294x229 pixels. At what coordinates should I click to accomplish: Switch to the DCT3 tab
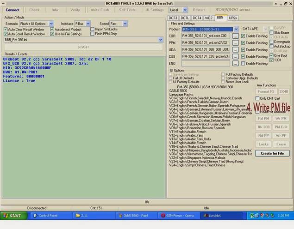pos(173,18)
